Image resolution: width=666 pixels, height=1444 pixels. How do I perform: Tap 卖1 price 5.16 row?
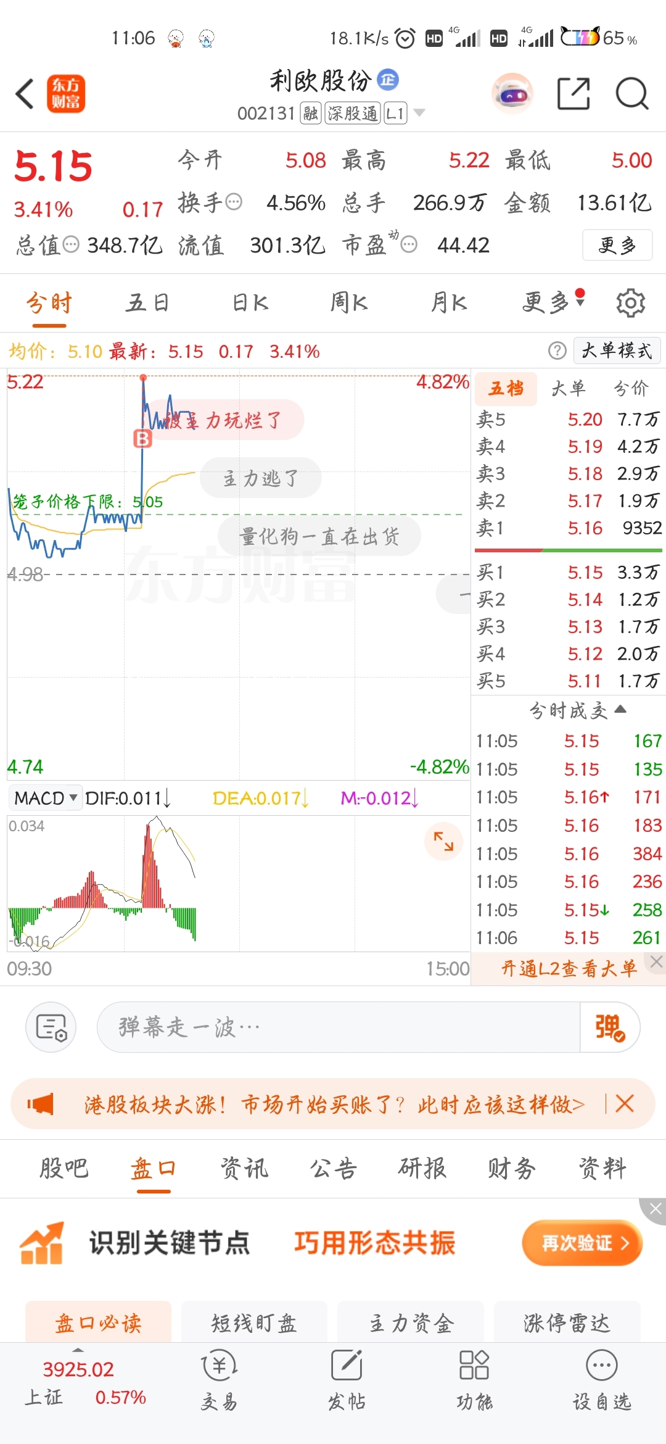pos(569,528)
